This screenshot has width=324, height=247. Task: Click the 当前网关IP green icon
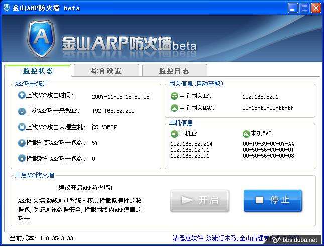pos(174,96)
